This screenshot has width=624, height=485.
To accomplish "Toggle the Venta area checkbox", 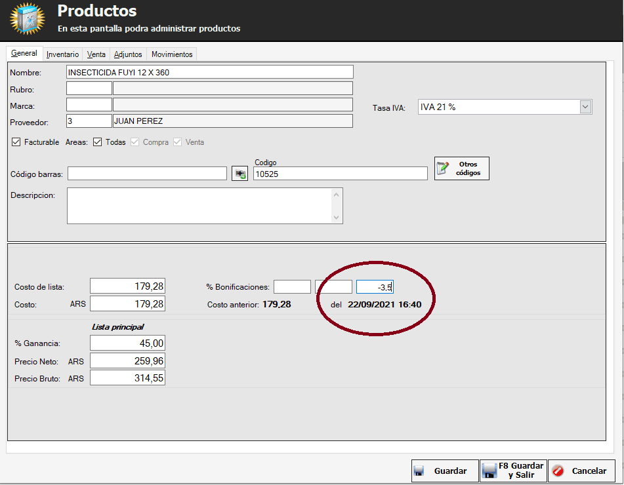I will [x=178, y=142].
